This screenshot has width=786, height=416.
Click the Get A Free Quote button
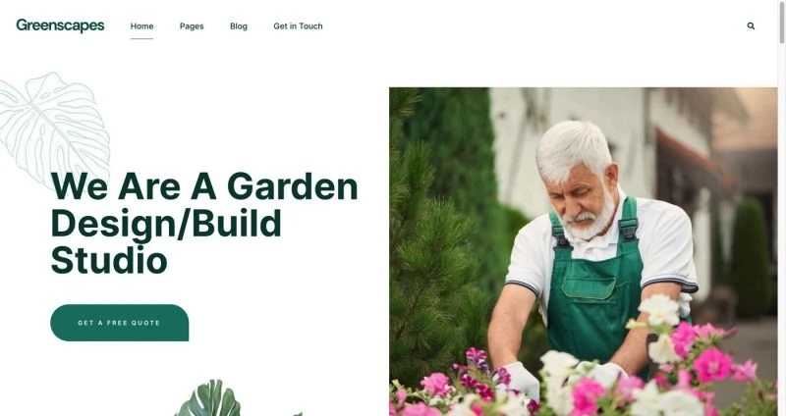pos(119,323)
